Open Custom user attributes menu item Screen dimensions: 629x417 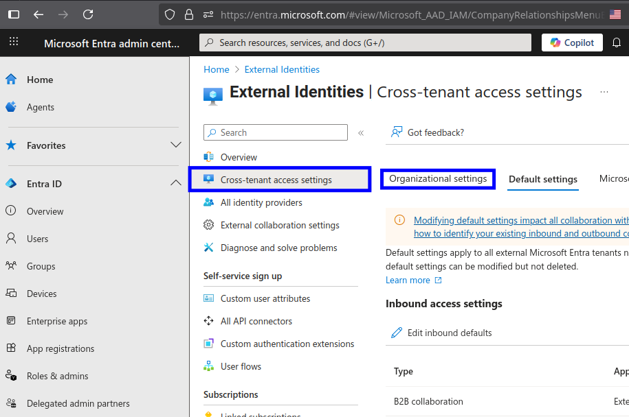click(x=265, y=298)
